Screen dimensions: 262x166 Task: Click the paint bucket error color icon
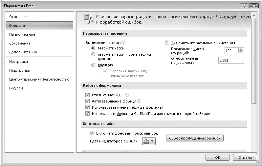click(146, 141)
